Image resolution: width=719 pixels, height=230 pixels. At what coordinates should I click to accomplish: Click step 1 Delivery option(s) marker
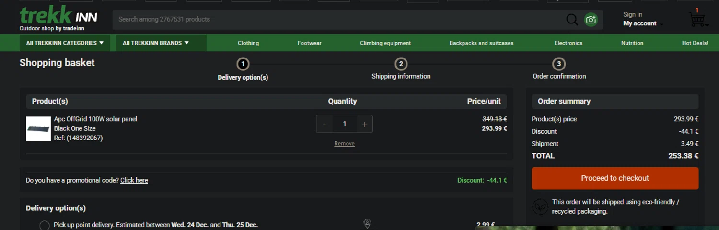click(x=243, y=64)
